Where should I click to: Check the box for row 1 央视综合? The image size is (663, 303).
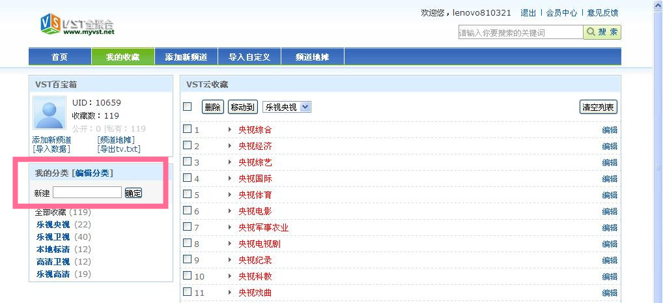[x=188, y=128]
